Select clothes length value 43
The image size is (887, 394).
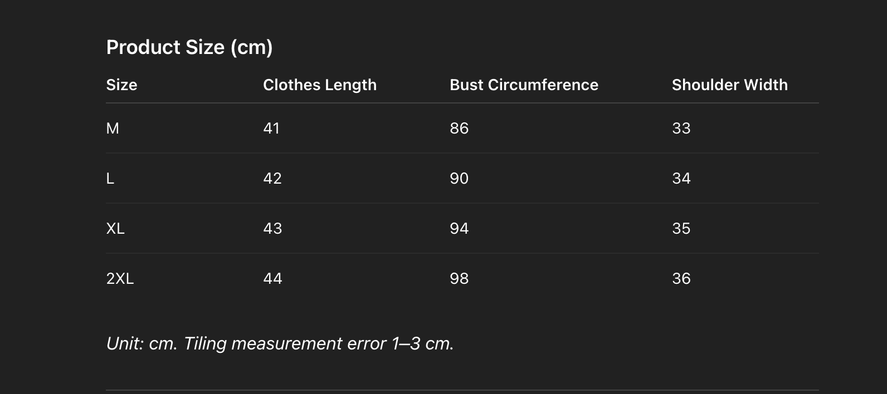pos(272,229)
